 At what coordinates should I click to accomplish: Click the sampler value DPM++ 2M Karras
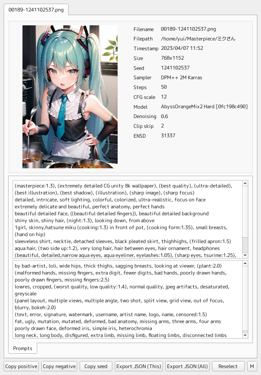pos(181,78)
